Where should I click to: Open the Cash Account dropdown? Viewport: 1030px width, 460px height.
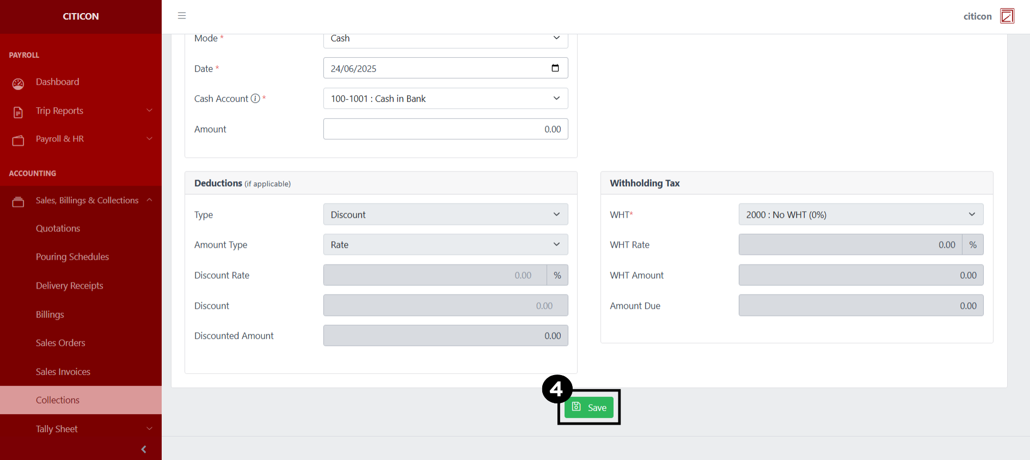(445, 99)
